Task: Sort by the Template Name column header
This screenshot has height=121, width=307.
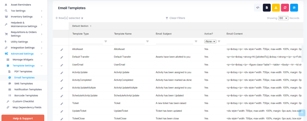Action: [123, 34]
